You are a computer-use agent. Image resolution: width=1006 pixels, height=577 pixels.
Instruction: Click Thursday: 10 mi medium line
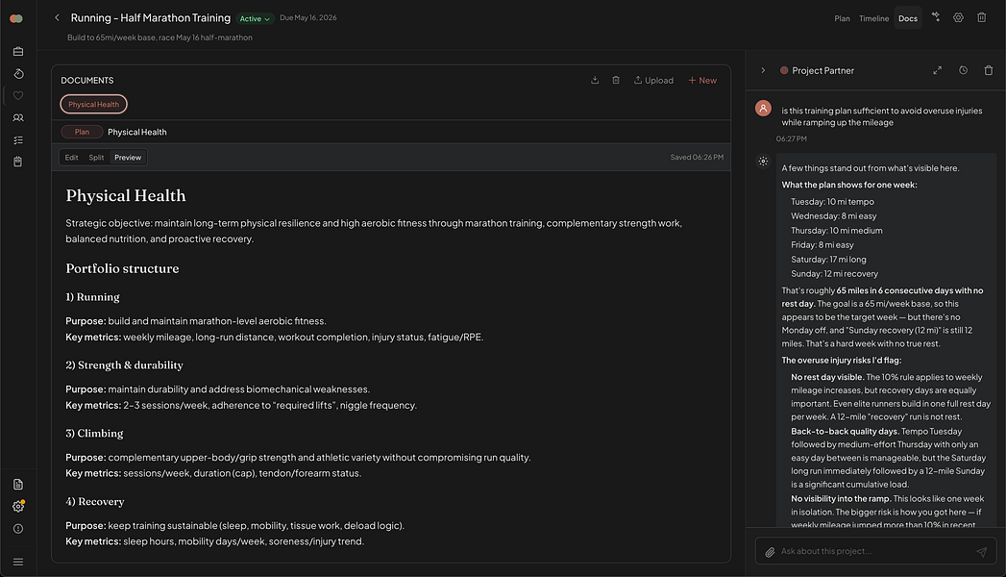click(x=837, y=231)
